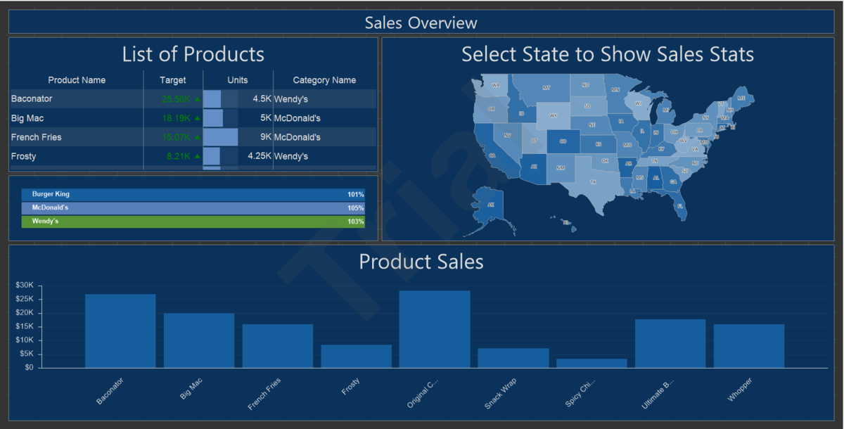Click Select State to Show Sales Stats heading
Screen dimensions: 844x429
pos(608,54)
